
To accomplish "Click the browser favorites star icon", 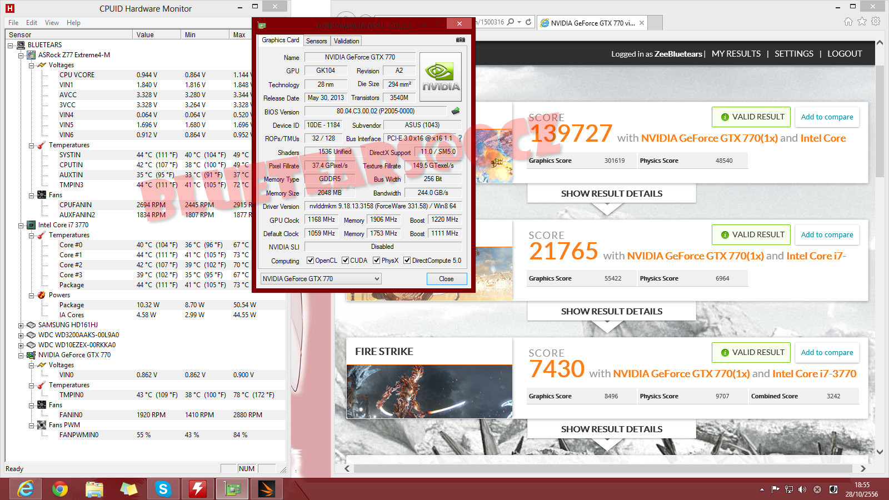I will 862,21.
